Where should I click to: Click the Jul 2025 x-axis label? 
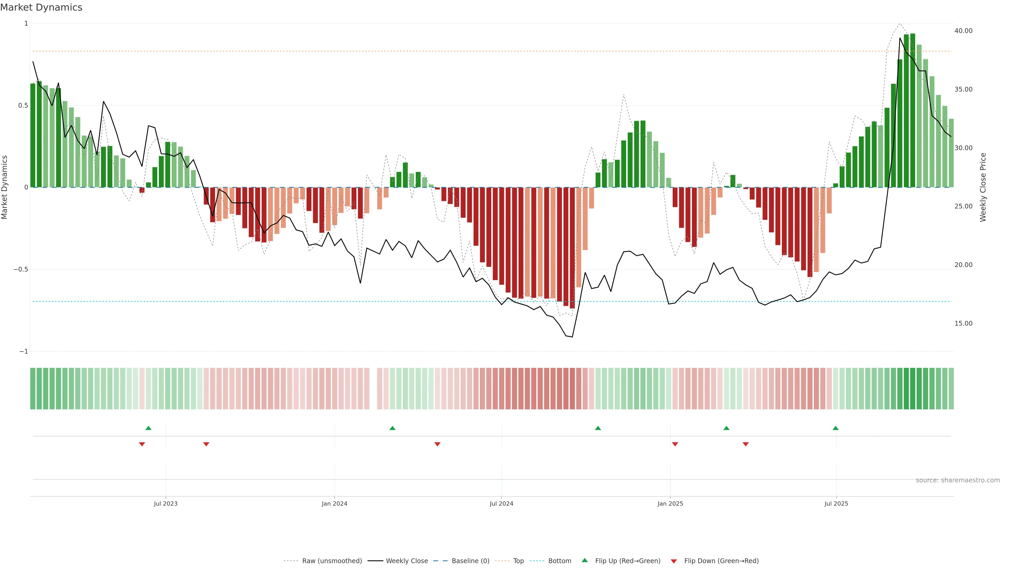click(x=836, y=503)
